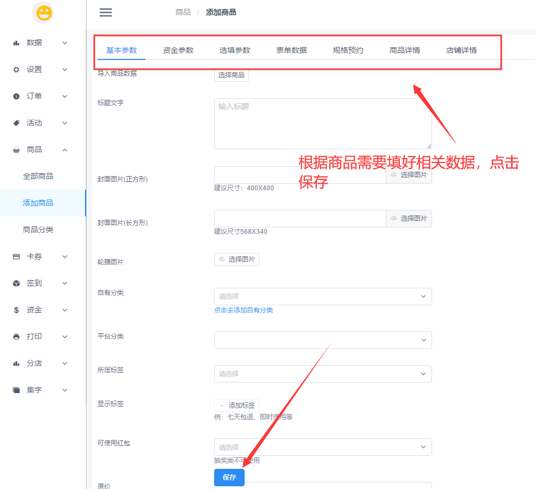Focus the 封面图片(正方形) input field
The image size is (535, 489).
point(300,175)
